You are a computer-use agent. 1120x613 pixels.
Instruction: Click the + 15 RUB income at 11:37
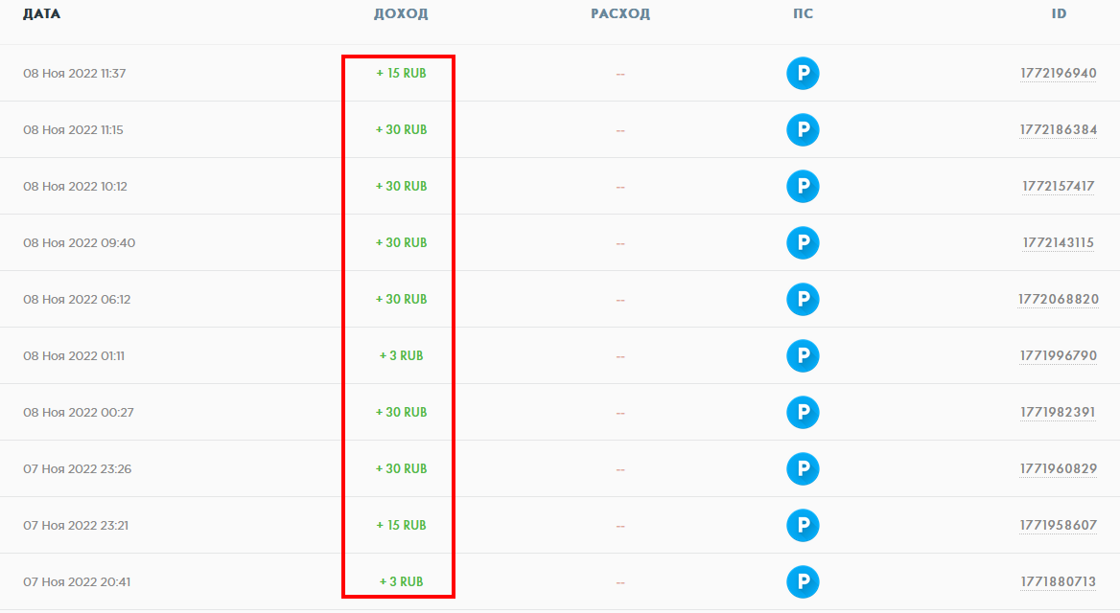(401, 74)
